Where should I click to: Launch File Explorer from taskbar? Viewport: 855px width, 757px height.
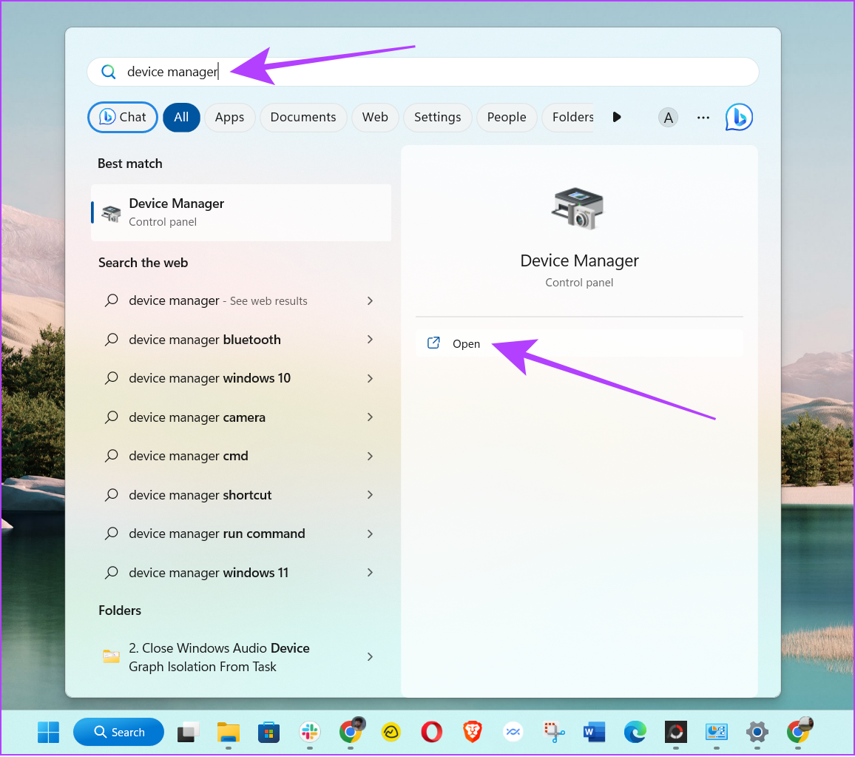(229, 732)
